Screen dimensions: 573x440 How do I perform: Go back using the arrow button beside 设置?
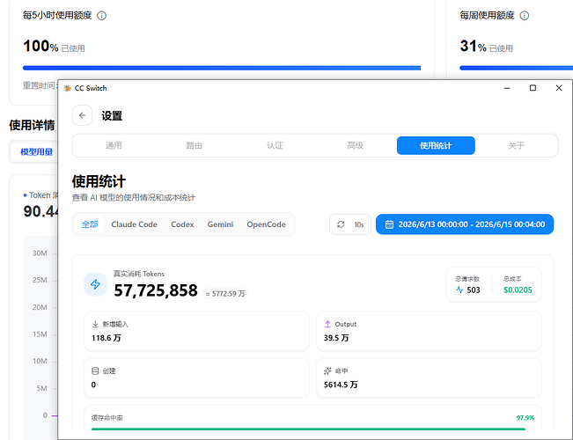pos(82,115)
